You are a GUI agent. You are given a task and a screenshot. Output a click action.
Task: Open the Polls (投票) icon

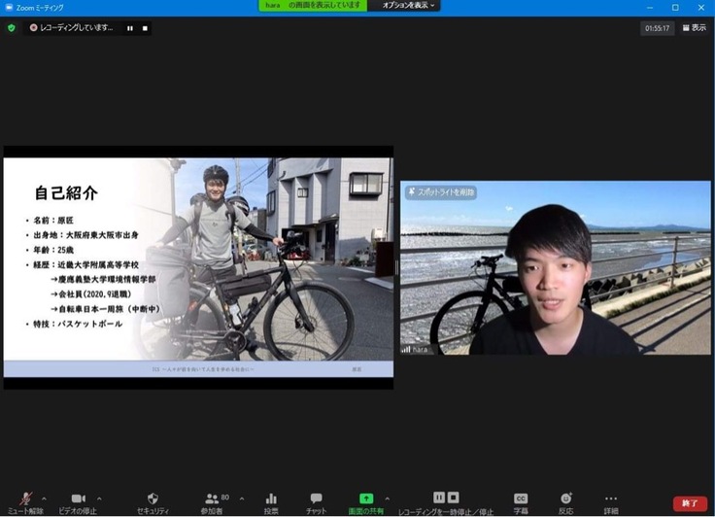point(271,500)
